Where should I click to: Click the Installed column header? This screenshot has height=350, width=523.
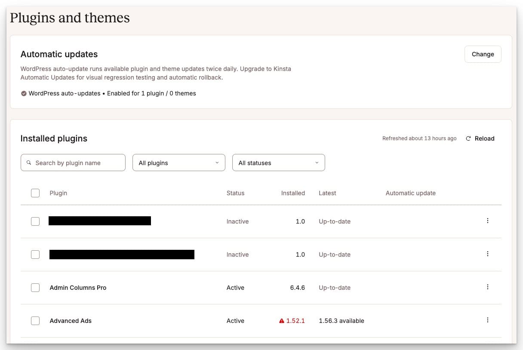coord(293,193)
